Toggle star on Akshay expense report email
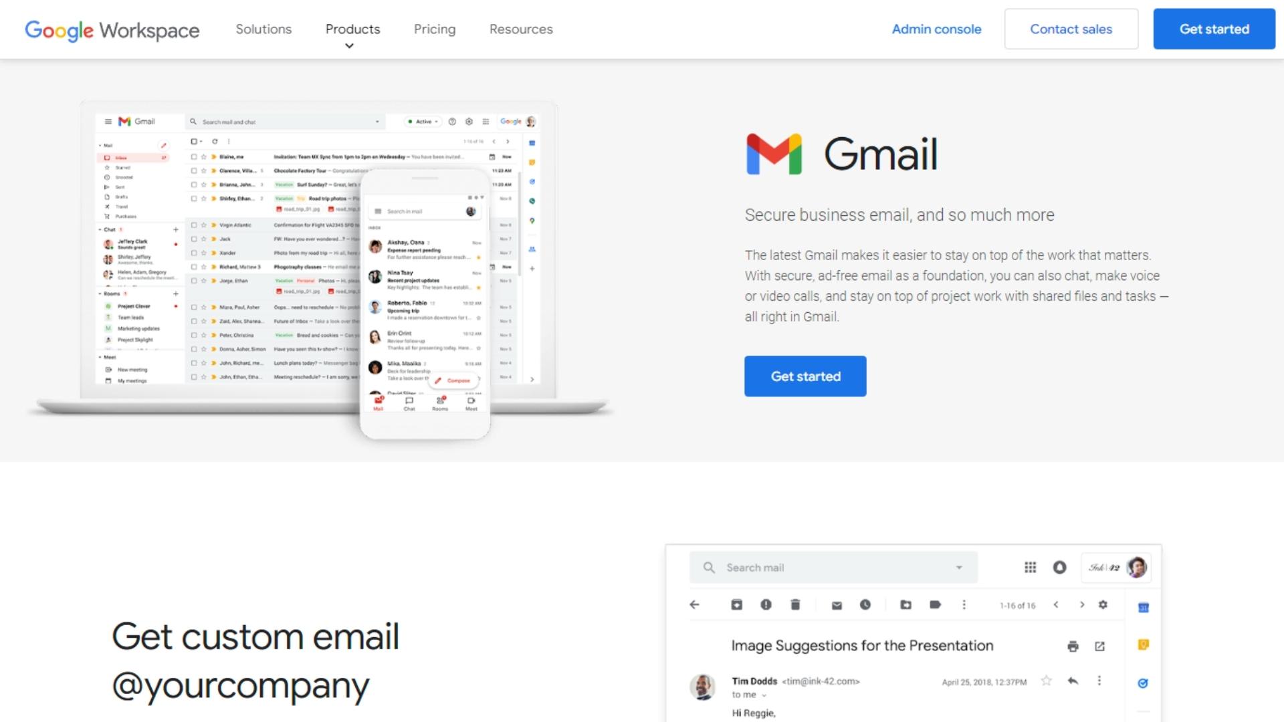This screenshot has height=722, width=1284. pos(478,257)
